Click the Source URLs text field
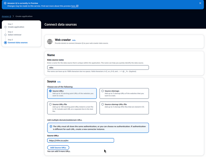This screenshot has width=206, height=157. pyautogui.click(x=81, y=140)
